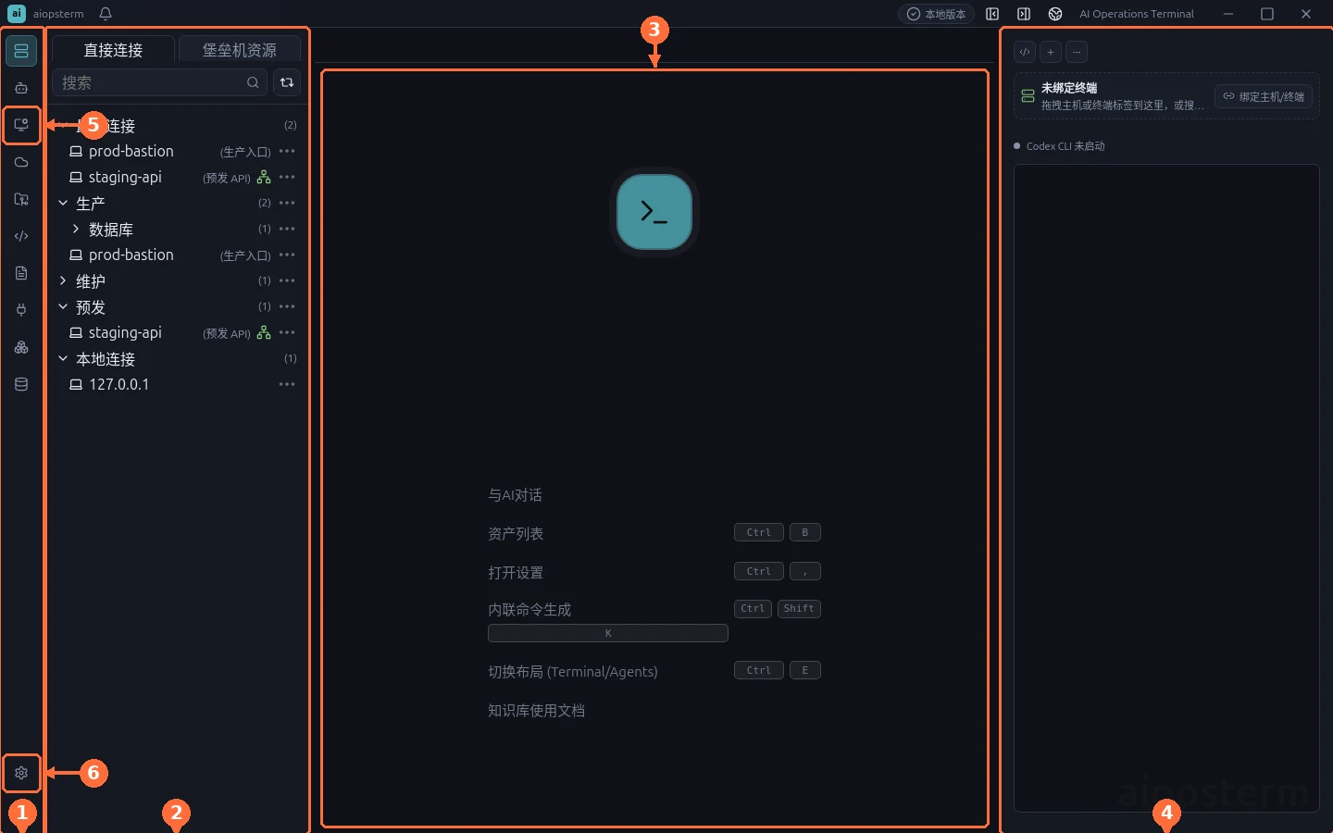1333x833 pixels.
Task: Open the ellipsis menu in right panel toolbar
Action: 1077,52
